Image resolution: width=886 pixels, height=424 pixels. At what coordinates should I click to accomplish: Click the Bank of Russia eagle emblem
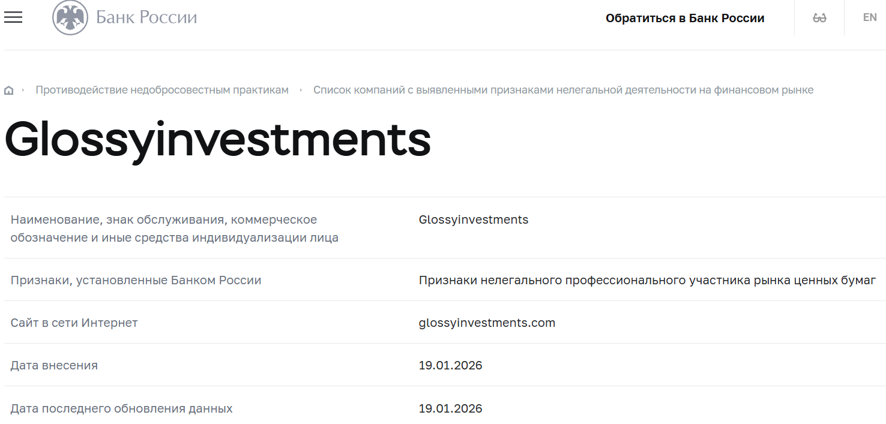(x=71, y=17)
